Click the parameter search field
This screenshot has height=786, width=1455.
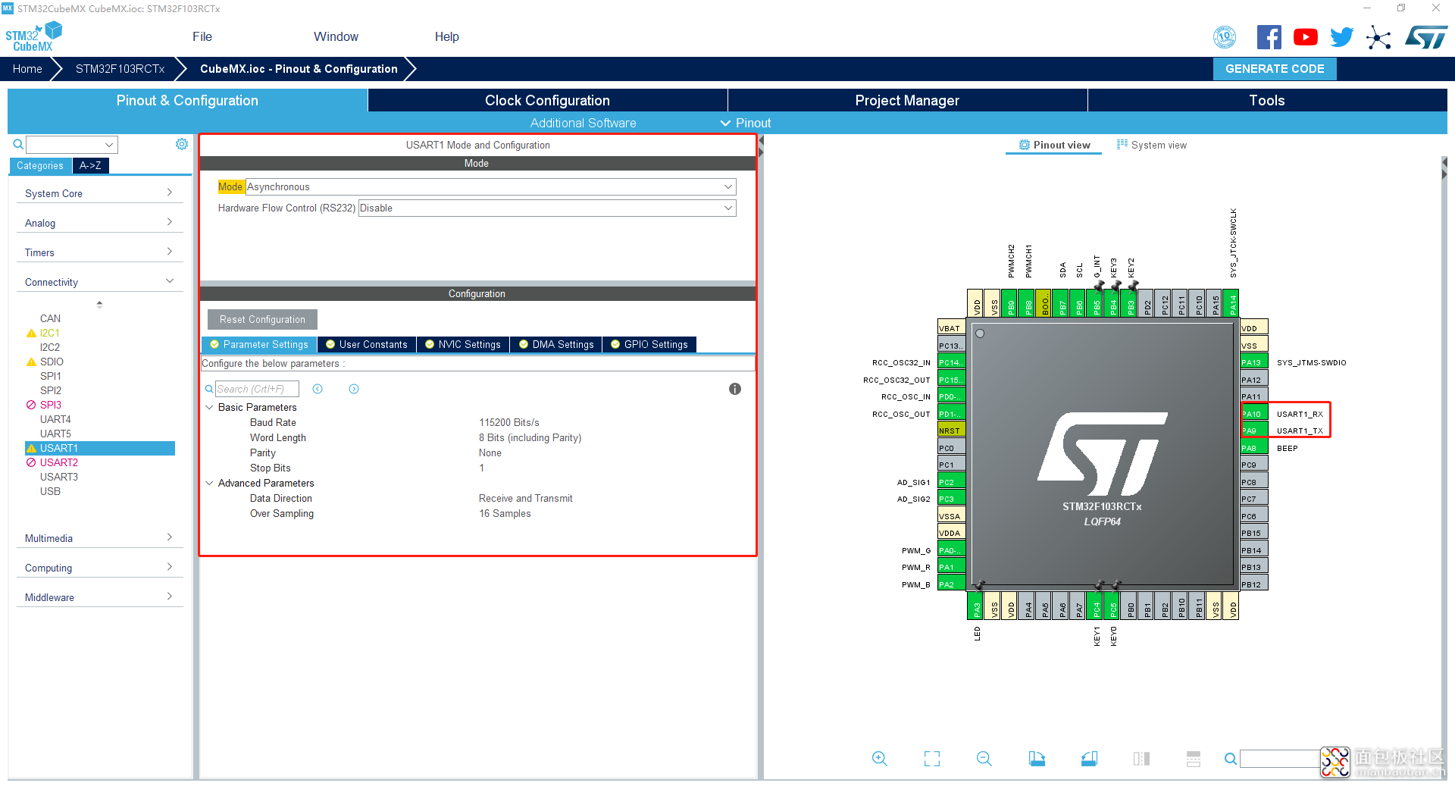(x=257, y=389)
